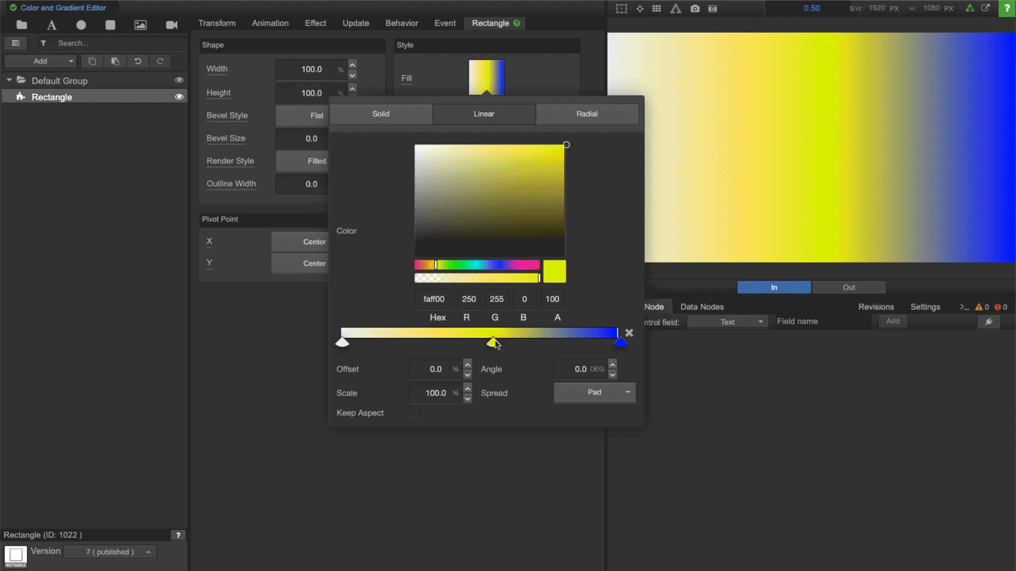Select the yellow middle gradient stop

pos(492,343)
